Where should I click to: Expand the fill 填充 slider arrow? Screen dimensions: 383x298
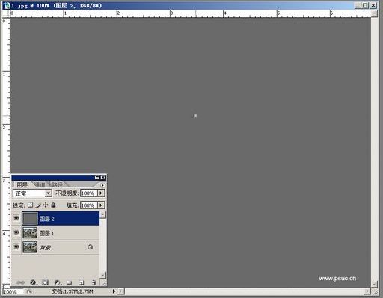click(101, 205)
